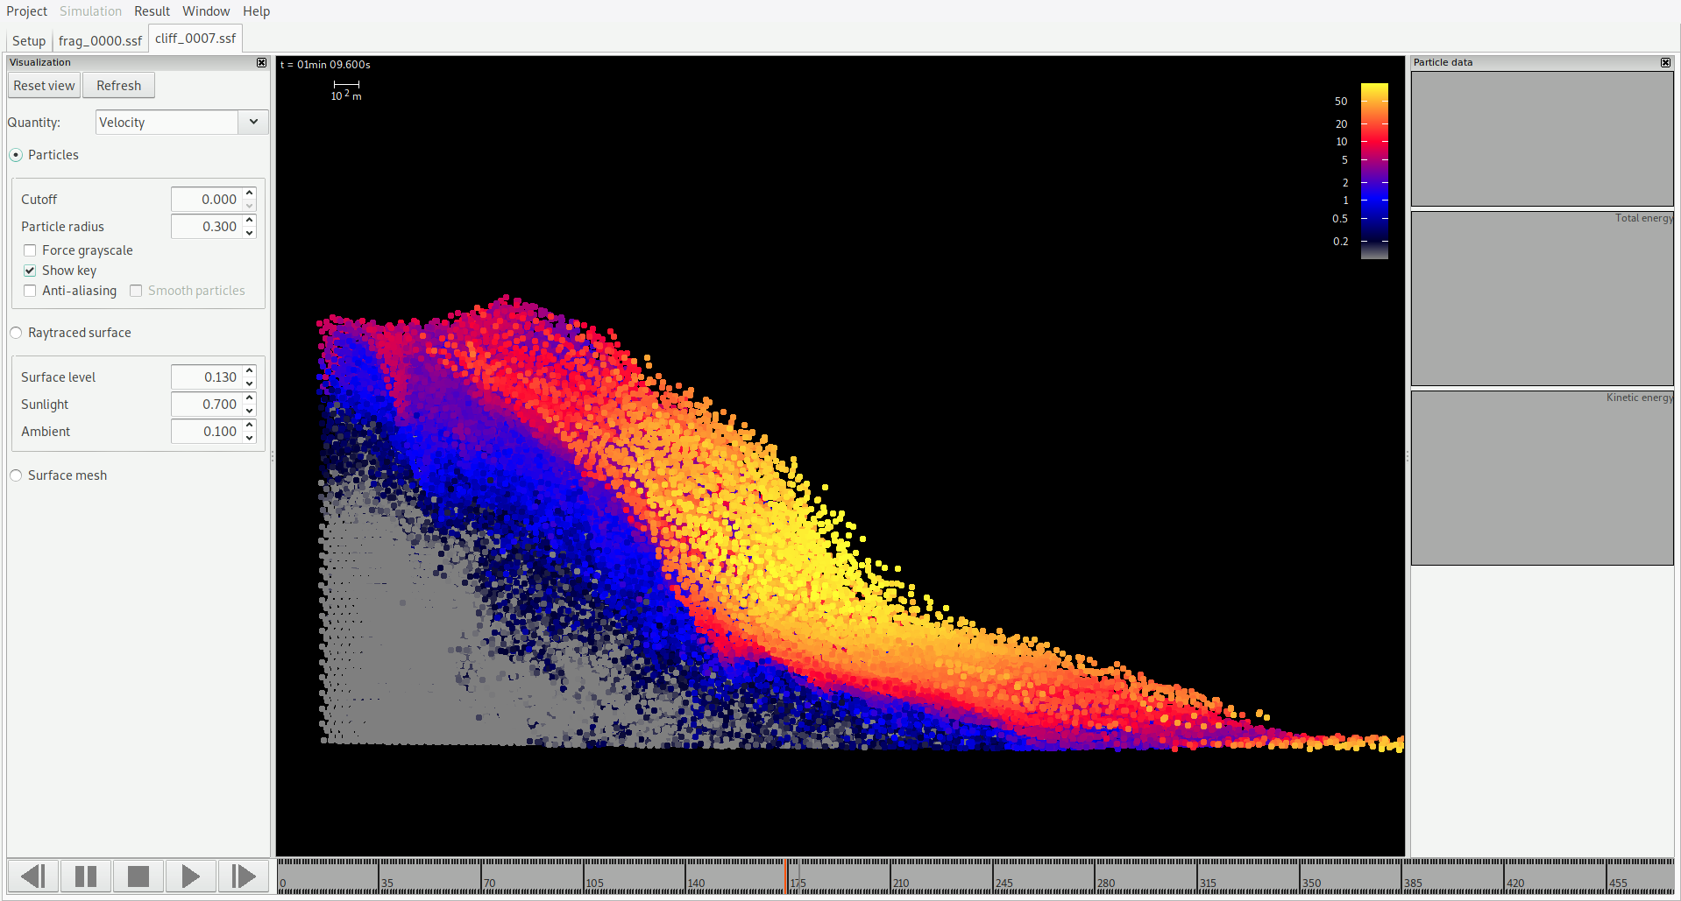Viewport: 1681px width, 901px height.
Task: Open the Quantity dropdown arrow
Action: tap(253, 122)
